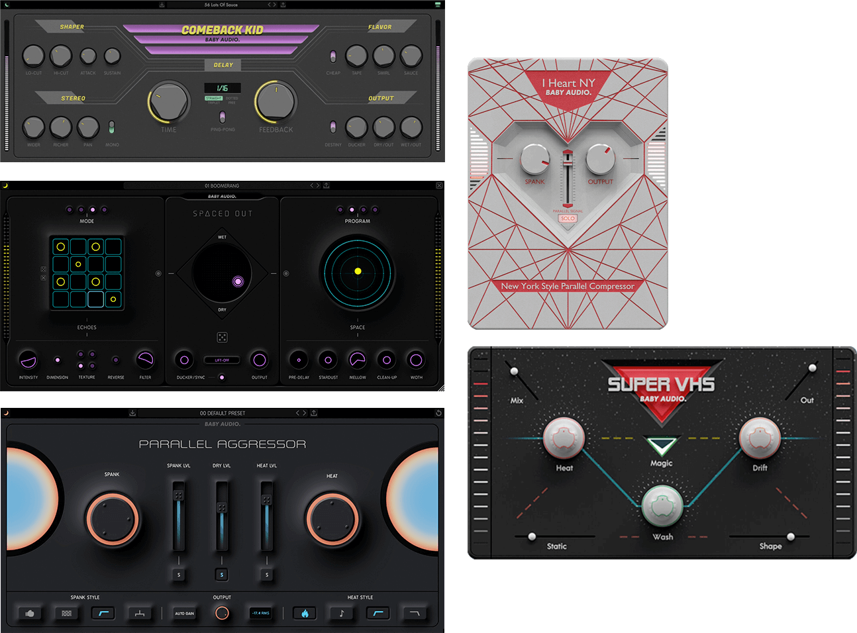
Task: Select the Straight delay timing option
Action: click(x=214, y=98)
